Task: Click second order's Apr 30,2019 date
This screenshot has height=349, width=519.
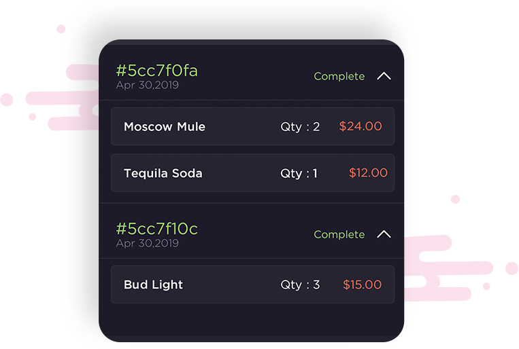Action: [147, 243]
